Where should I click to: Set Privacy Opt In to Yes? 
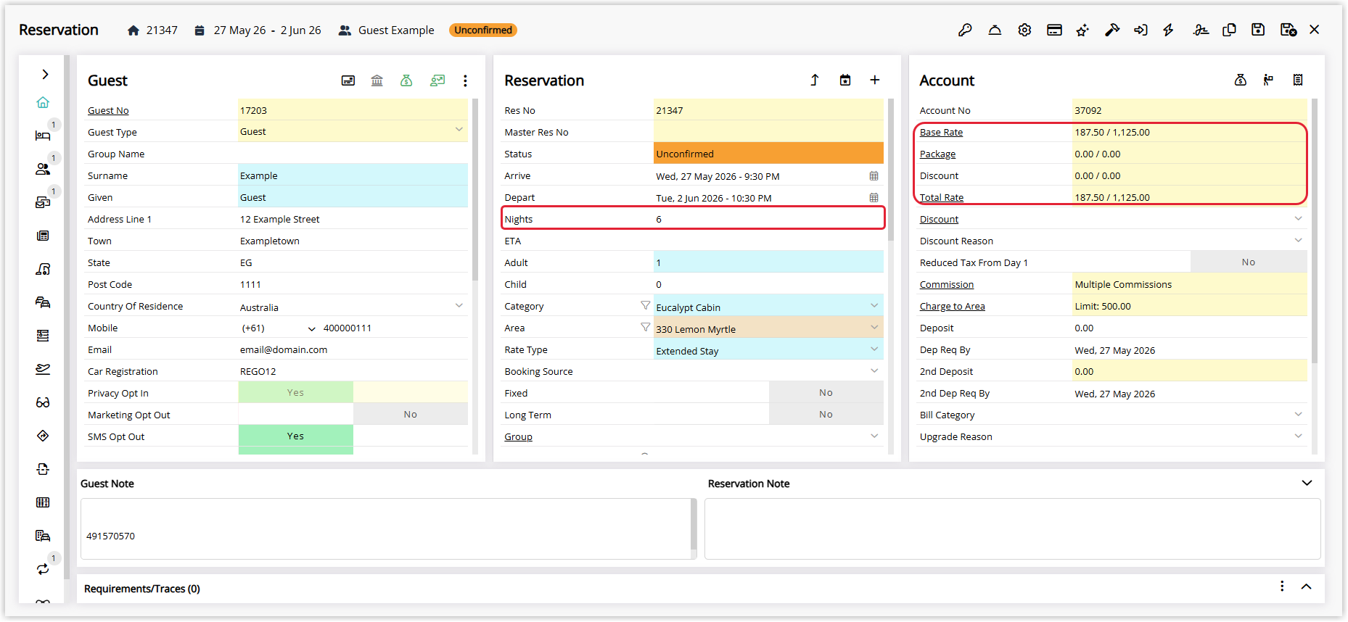coord(295,392)
